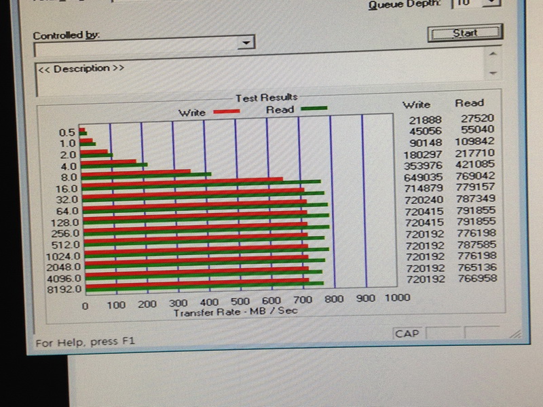Click the 500 axis label
This screenshot has height=407, width=543.
[240, 301]
